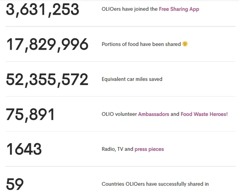Open the Free Sharing App link
239x194 pixels.
click(179, 9)
